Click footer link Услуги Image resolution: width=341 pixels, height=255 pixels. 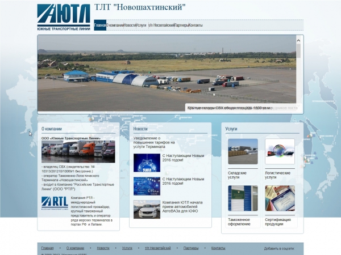tap(127, 248)
